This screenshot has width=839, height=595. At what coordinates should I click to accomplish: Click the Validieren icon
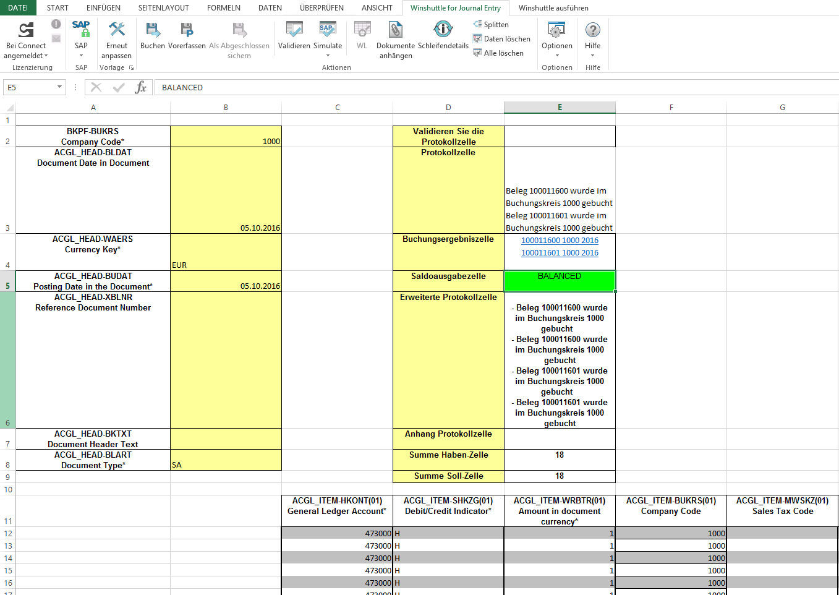click(294, 29)
